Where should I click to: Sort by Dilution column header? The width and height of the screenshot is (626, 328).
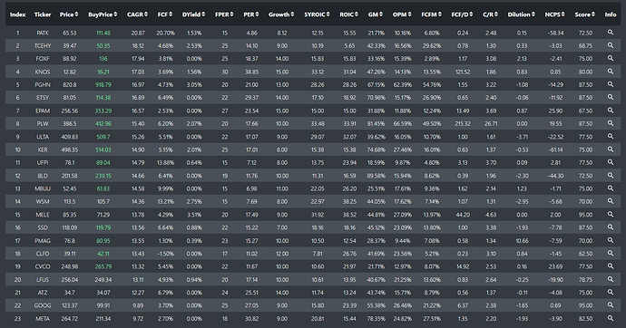pyautogui.click(x=522, y=14)
